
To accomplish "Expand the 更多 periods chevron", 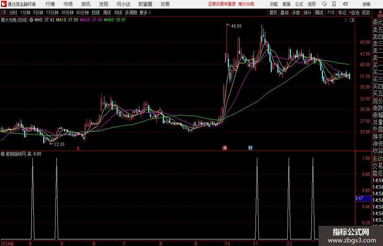I will [150, 13].
